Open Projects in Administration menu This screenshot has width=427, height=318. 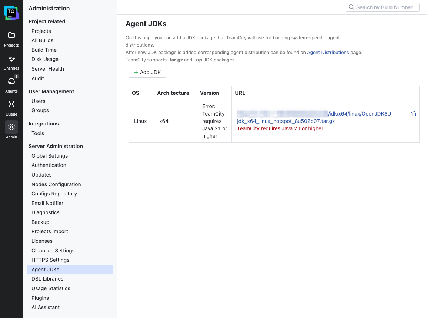tap(41, 31)
